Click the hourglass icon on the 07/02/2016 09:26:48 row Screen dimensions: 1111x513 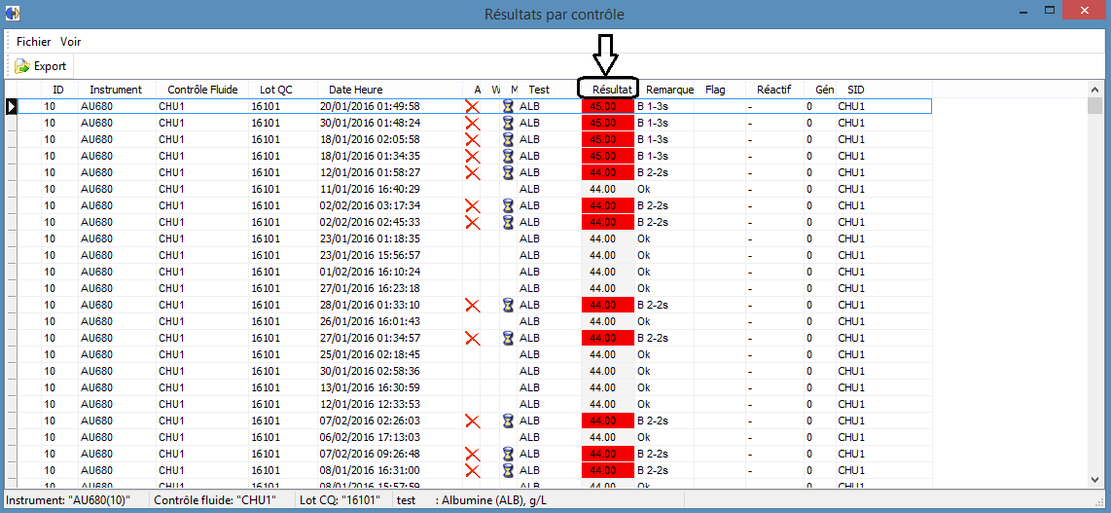[x=508, y=454]
